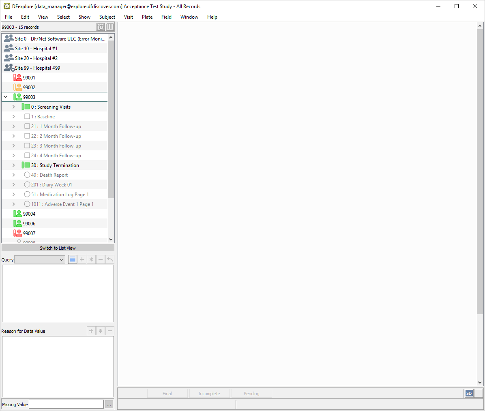This screenshot has width=485, height=411.
Task: Click the Missing Value input field
Action: pos(66,404)
